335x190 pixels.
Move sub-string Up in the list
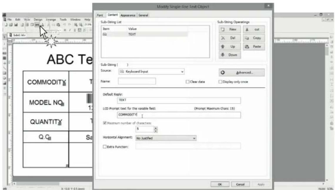click(230, 47)
